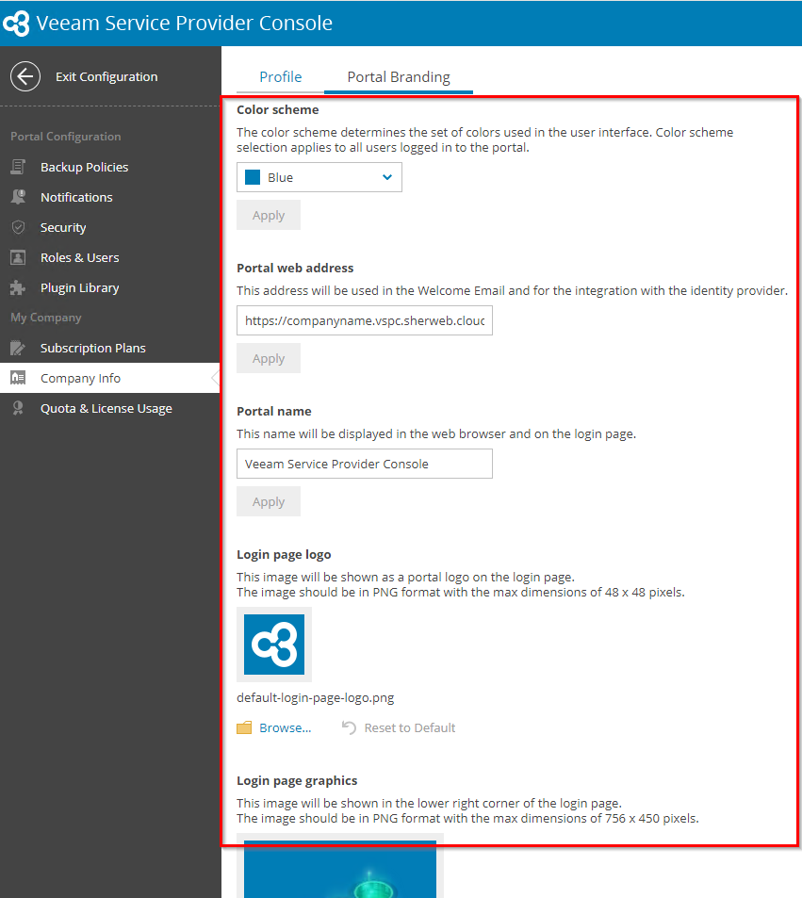Switch to the Profile tab
The height and width of the screenshot is (898, 802).
pyautogui.click(x=281, y=76)
